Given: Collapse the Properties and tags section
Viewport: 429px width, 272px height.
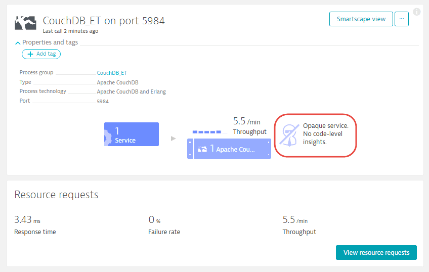Looking at the screenshot, I should click(x=18, y=42).
